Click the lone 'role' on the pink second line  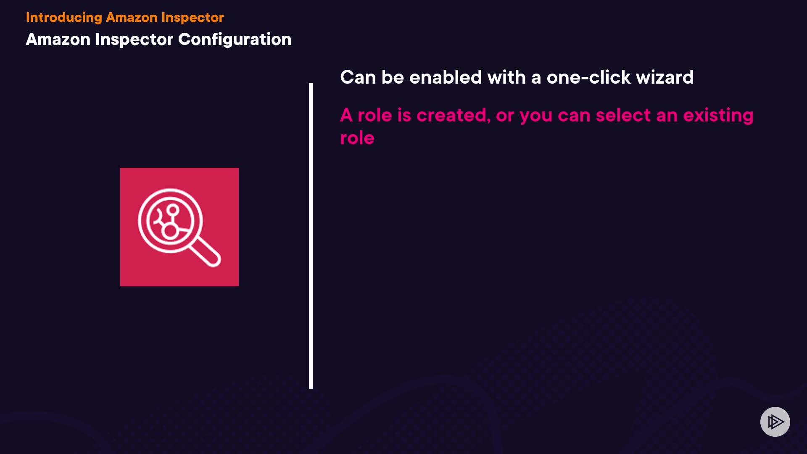357,138
